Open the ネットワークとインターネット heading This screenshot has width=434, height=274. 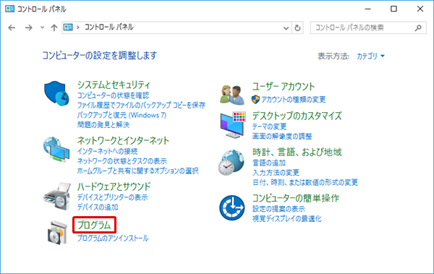pos(123,140)
